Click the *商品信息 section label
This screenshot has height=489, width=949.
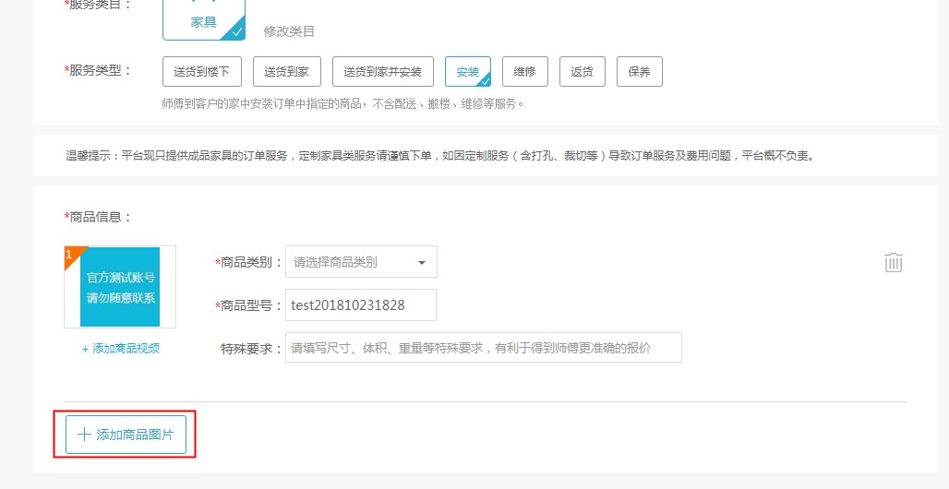pyautogui.click(x=98, y=217)
